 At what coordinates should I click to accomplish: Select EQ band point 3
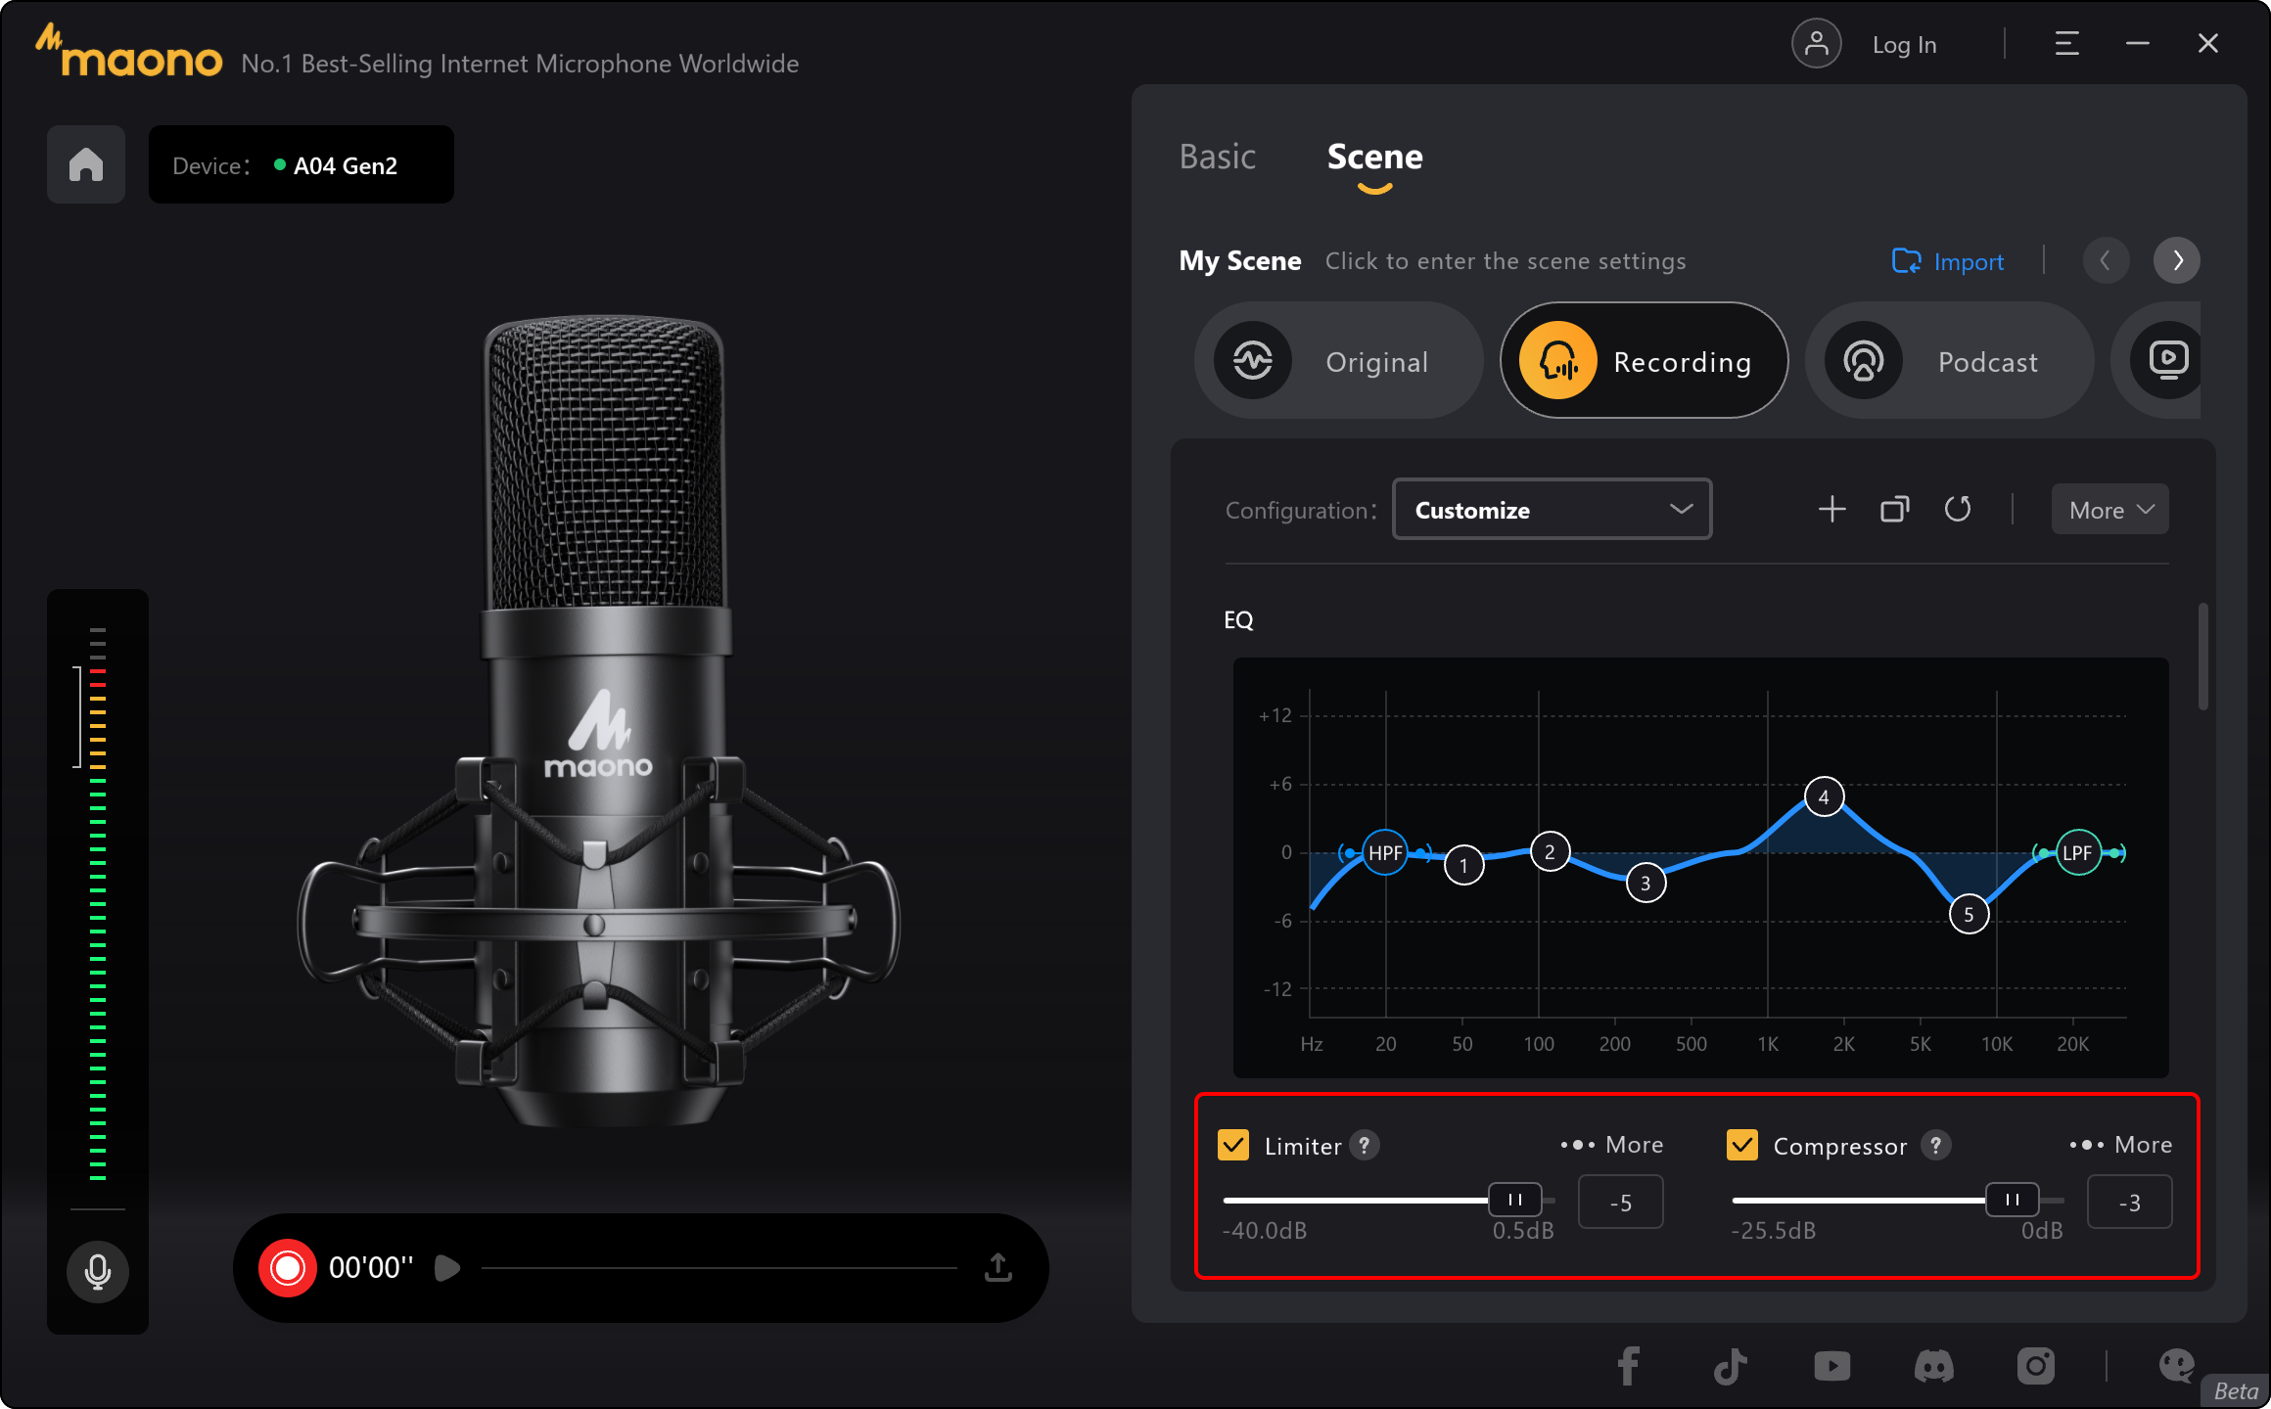tap(1645, 884)
